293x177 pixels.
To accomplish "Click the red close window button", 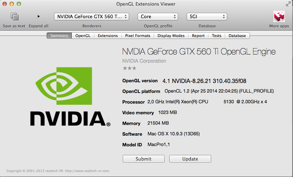I will [x=5, y=4].
